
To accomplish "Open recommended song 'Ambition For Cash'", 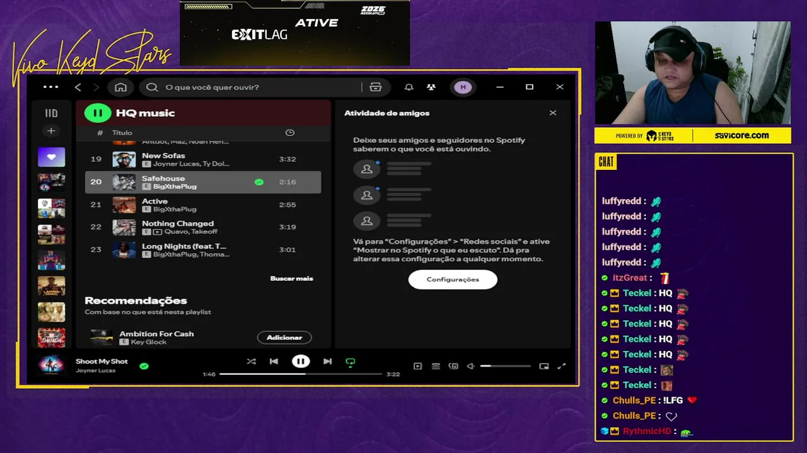I will point(156,333).
